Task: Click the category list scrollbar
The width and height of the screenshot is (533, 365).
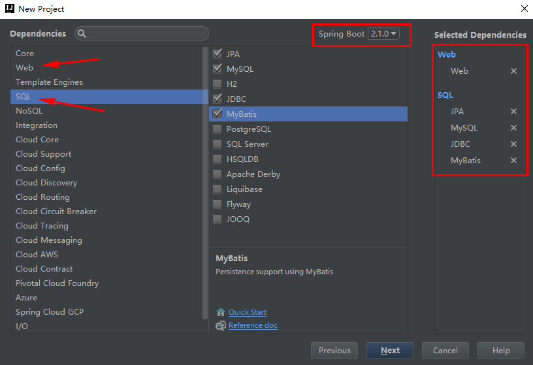Action: click(x=205, y=183)
